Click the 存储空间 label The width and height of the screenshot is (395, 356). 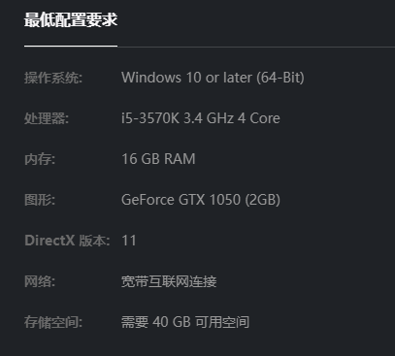click(x=53, y=322)
